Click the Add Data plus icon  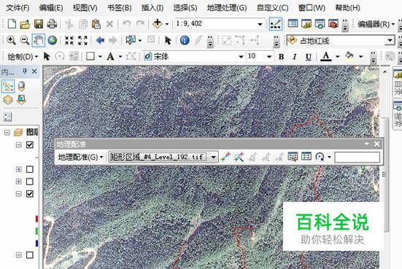(157, 23)
